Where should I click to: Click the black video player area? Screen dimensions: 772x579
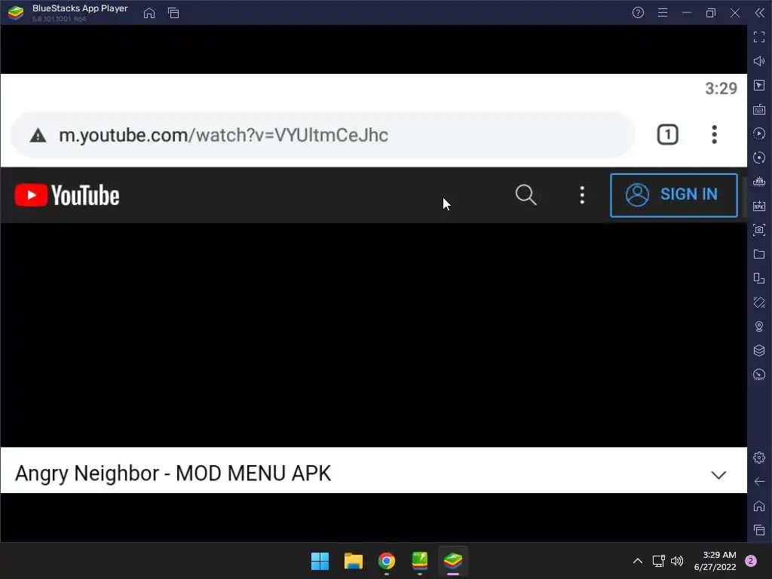click(x=374, y=335)
